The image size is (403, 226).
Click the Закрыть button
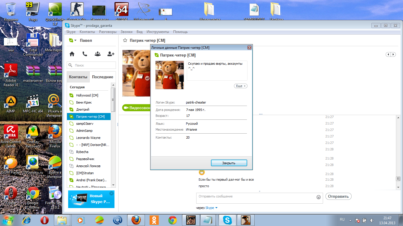click(x=229, y=163)
